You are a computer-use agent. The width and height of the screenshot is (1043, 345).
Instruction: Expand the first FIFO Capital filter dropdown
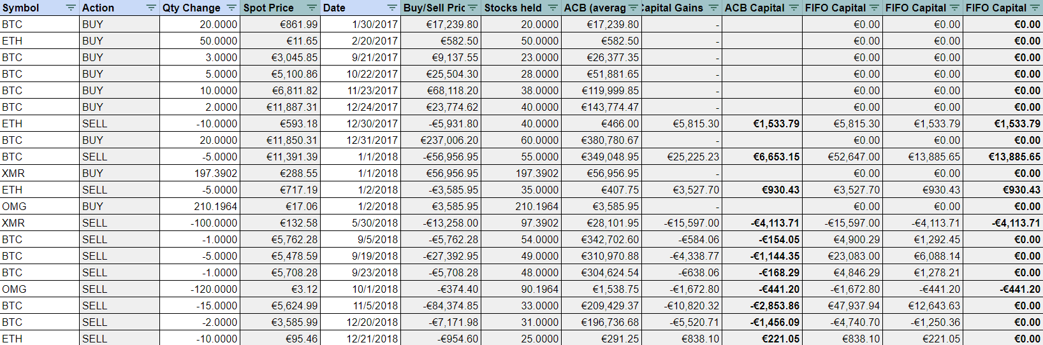874,8
